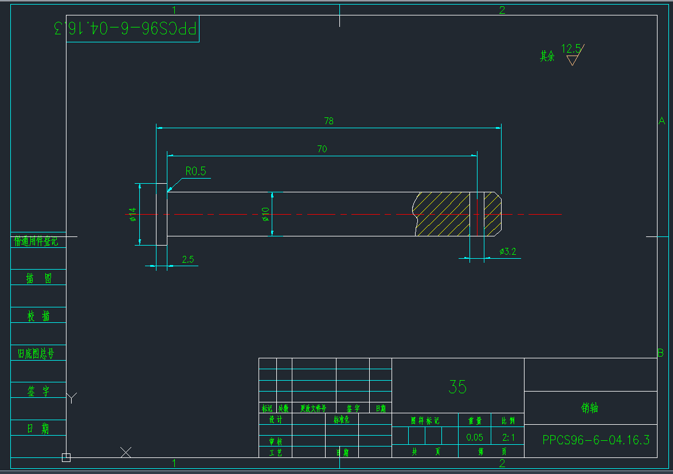673x474 pixels.
Task: Click 签字 label in left margin column
Action: tap(38, 391)
